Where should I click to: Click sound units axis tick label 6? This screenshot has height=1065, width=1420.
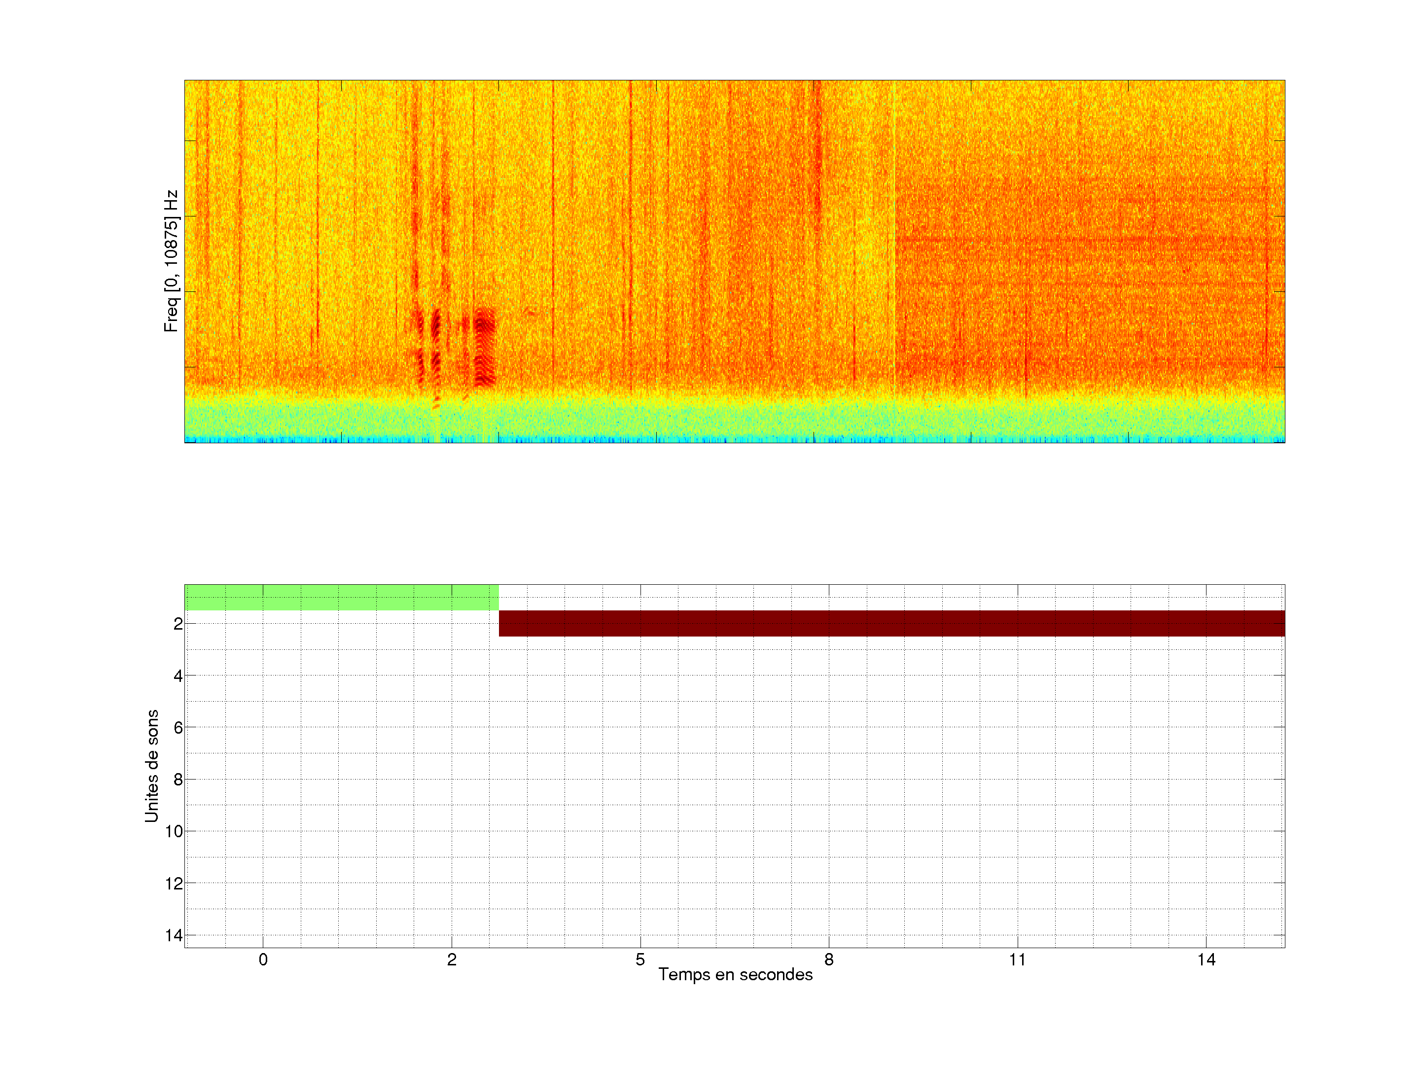[178, 727]
